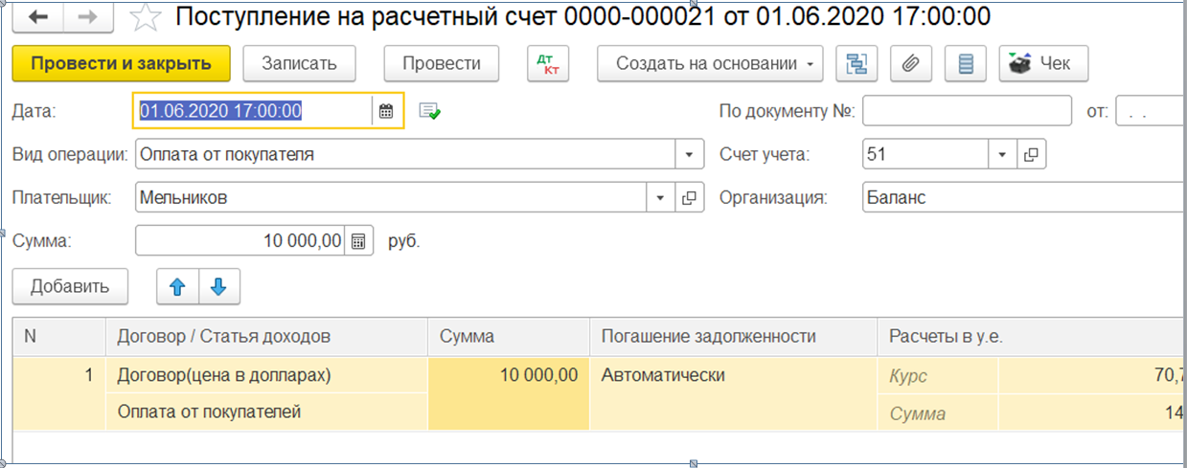Add document to favorites with star icon

(145, 16)
